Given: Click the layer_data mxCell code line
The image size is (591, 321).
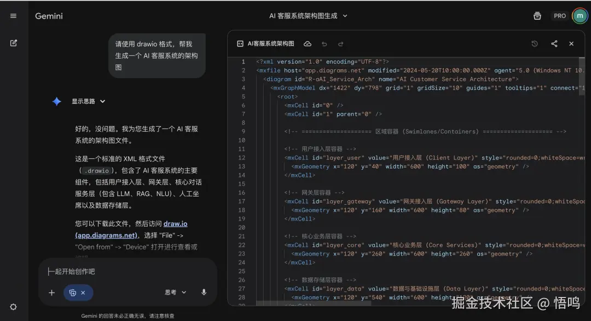Looking at the screenshot, I should pyautogui.click(x=433, y=288).
